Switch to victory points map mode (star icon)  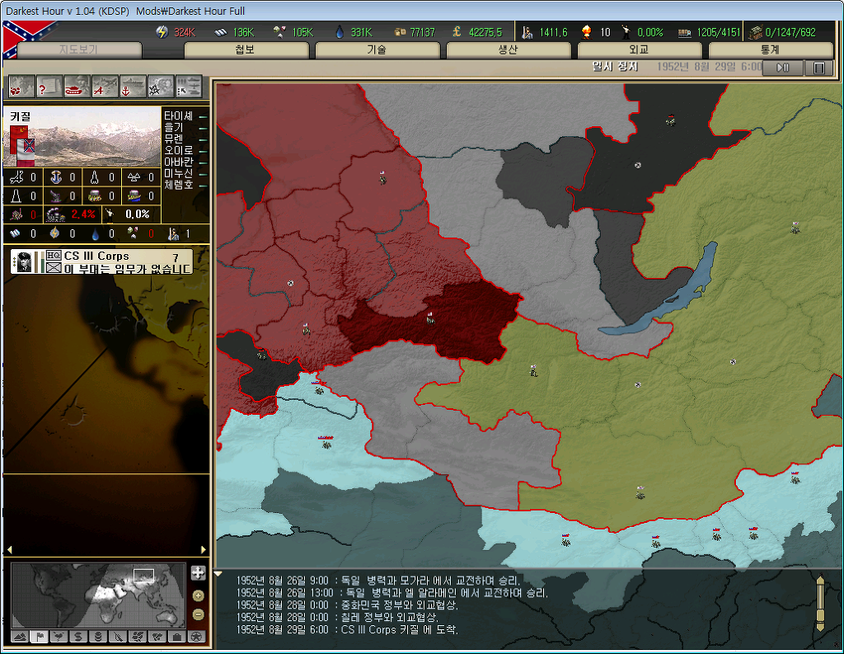[196, 637]
